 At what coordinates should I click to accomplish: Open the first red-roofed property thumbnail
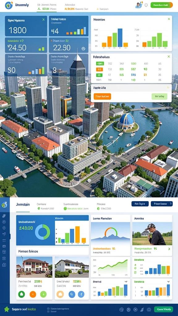34,267
